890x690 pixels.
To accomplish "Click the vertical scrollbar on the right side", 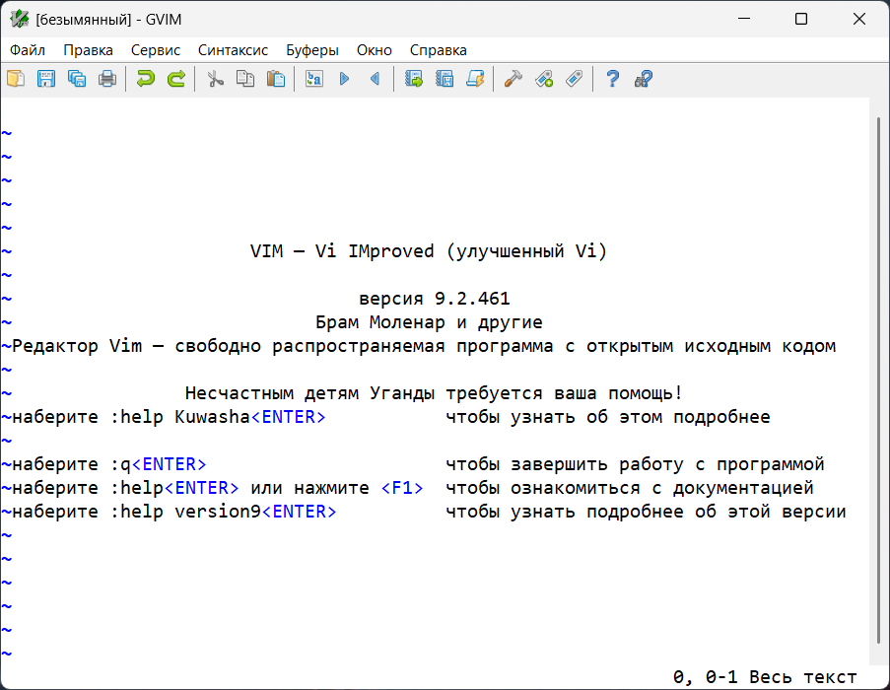I will (x=878, y=380).
